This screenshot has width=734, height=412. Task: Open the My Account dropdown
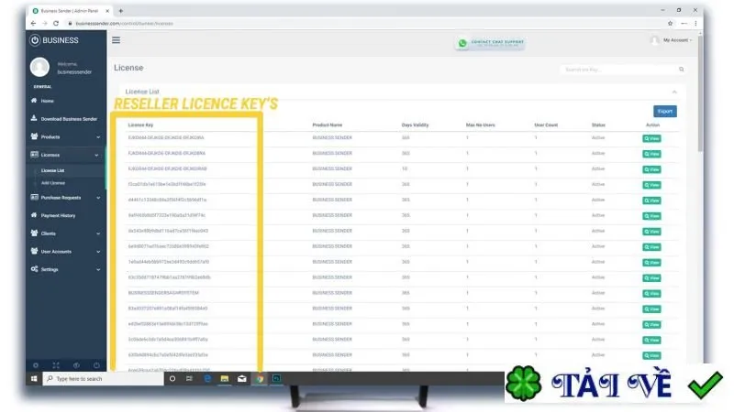pos(672,40)
